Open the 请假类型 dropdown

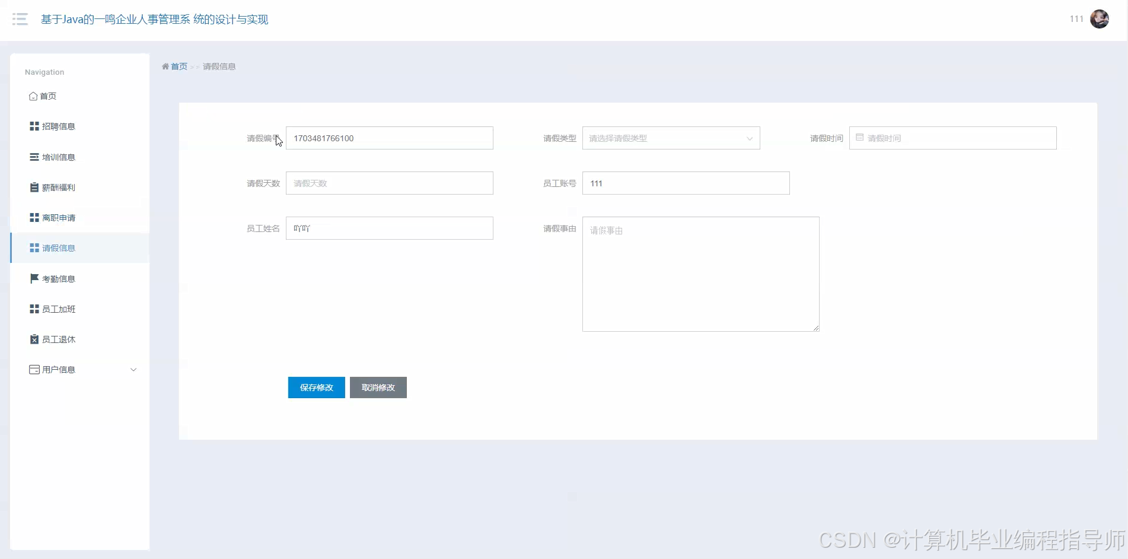[671, 138]
